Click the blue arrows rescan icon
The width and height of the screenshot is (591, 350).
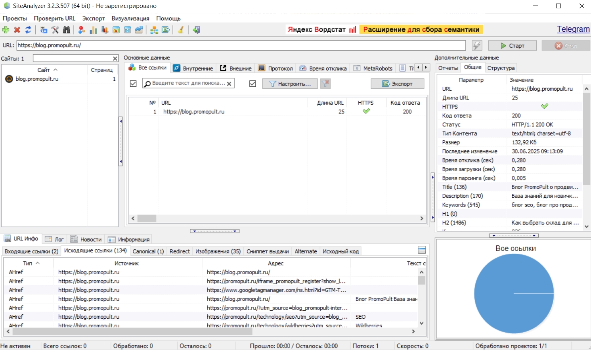coord(28,30)
